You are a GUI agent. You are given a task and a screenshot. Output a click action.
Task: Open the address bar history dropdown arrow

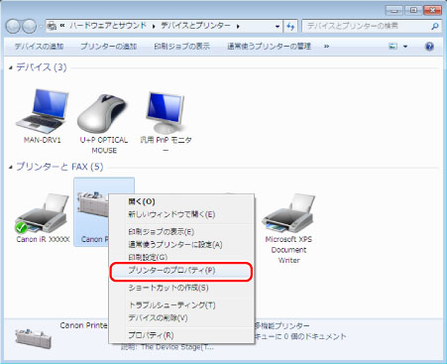click(278, 27)
